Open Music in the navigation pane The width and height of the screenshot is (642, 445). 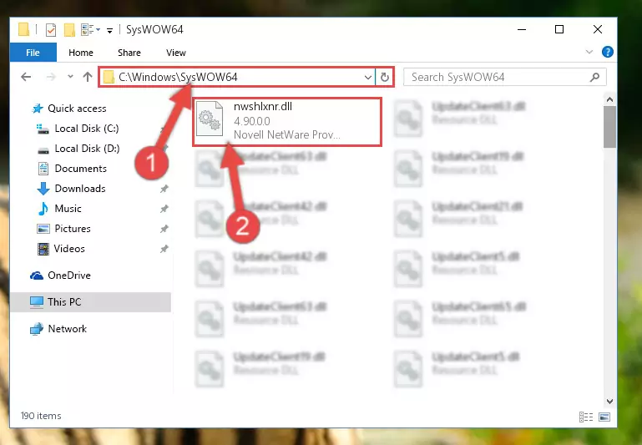(x=68, y=209)
